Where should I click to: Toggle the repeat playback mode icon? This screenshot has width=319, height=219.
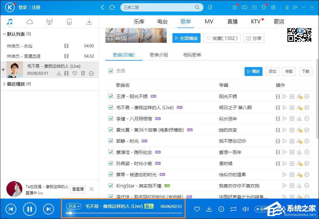click(x=233, y=209)
